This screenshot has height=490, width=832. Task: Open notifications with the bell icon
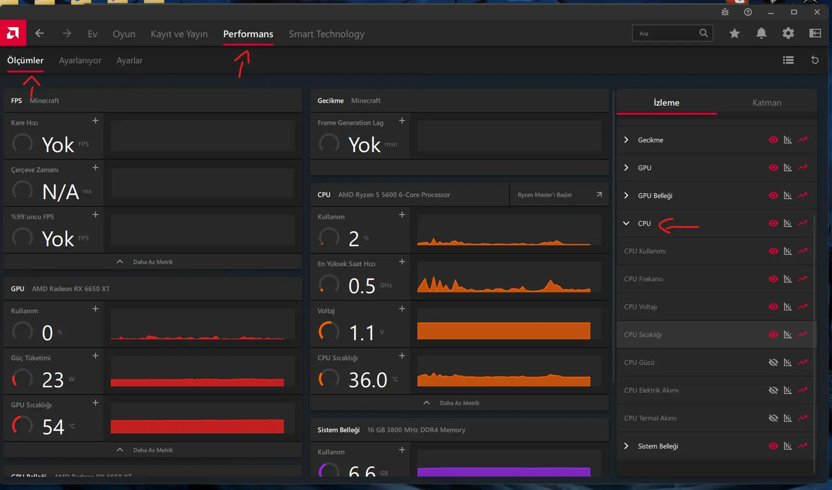761,33
